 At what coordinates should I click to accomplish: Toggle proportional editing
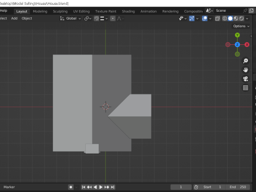click(113, 19)
